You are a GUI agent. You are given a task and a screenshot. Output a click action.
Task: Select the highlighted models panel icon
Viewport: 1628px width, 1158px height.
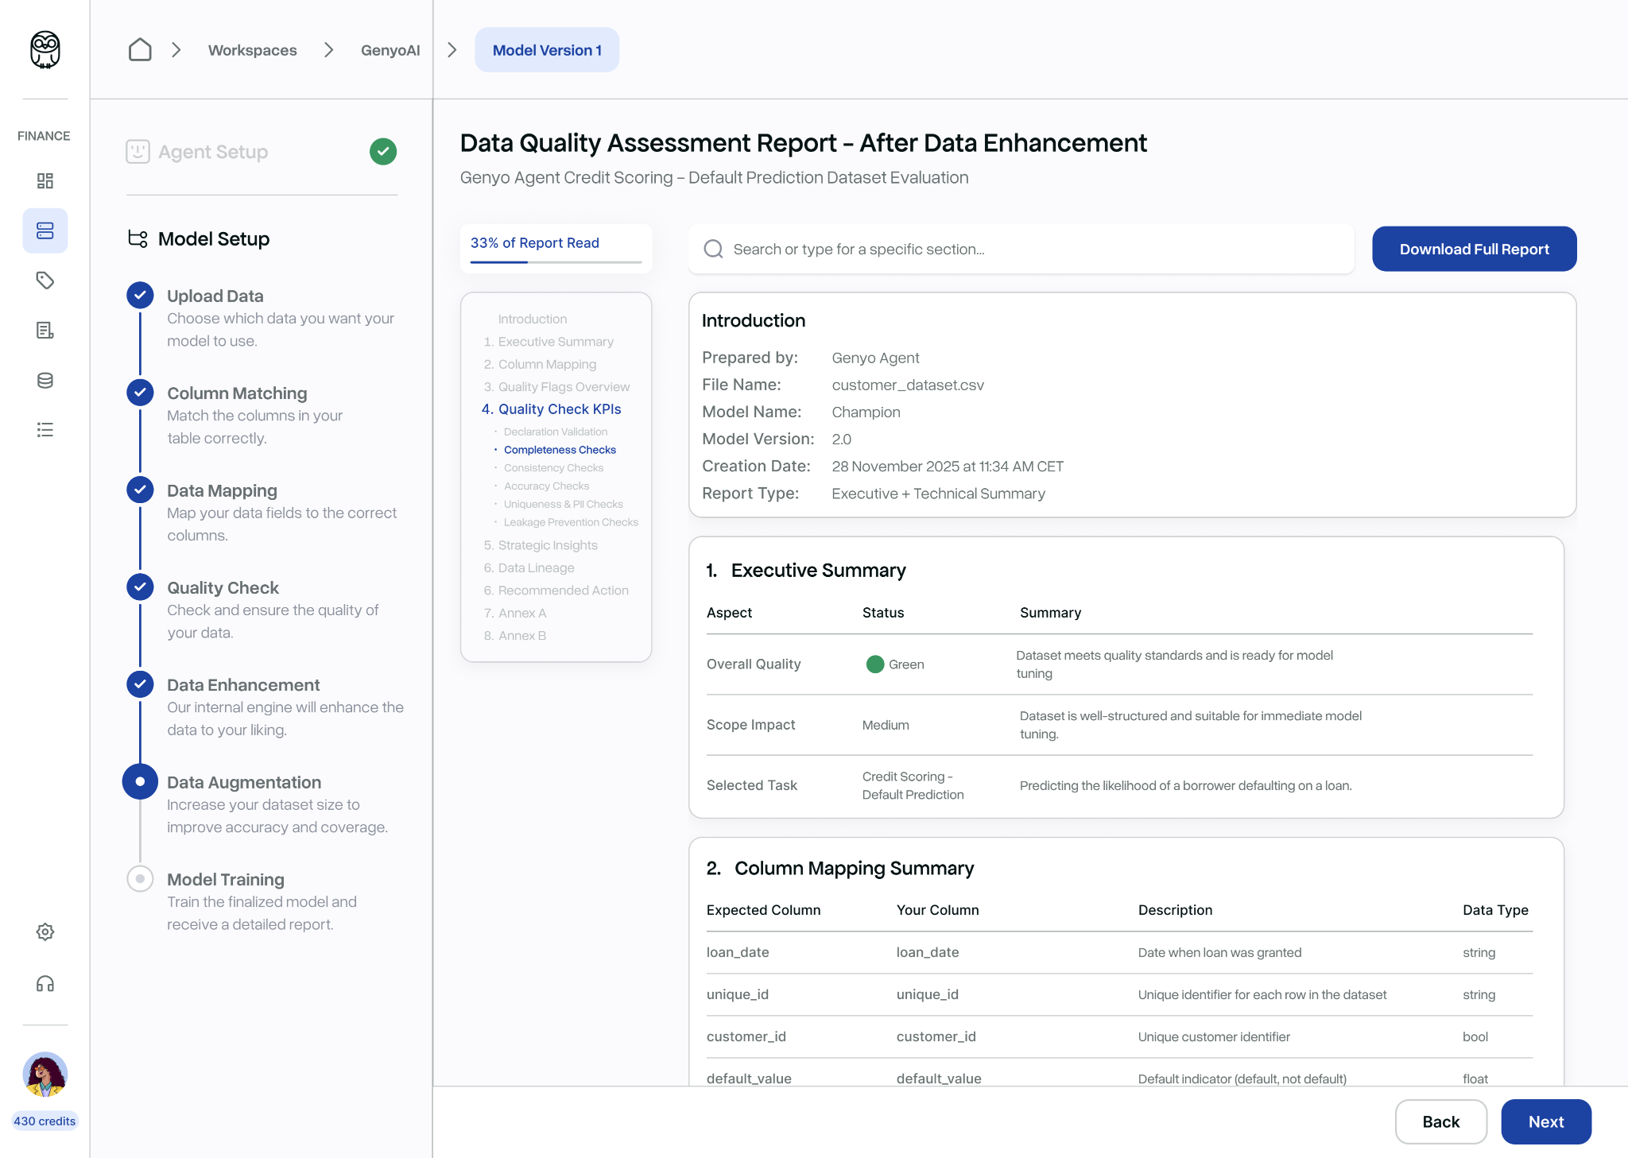(x=45, y=230)
